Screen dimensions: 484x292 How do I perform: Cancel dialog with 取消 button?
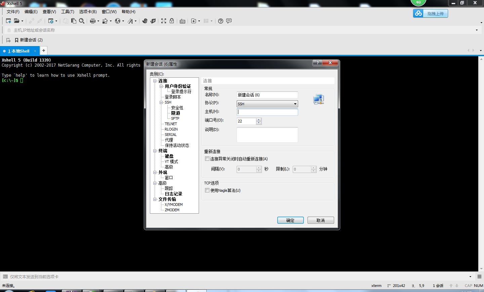321,220
